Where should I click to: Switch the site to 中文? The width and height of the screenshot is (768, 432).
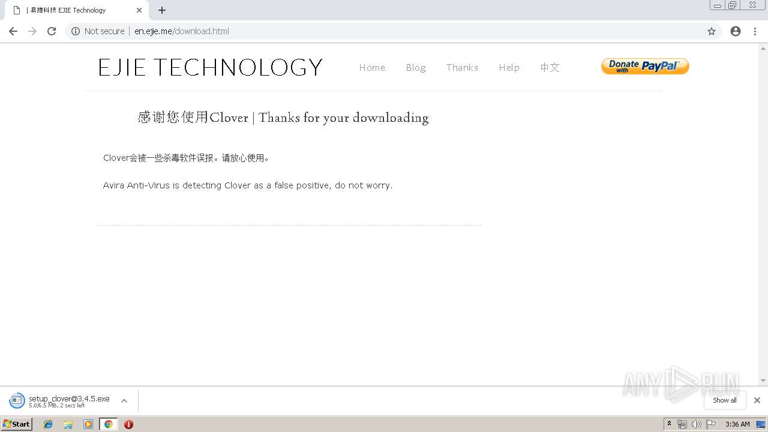550,67
